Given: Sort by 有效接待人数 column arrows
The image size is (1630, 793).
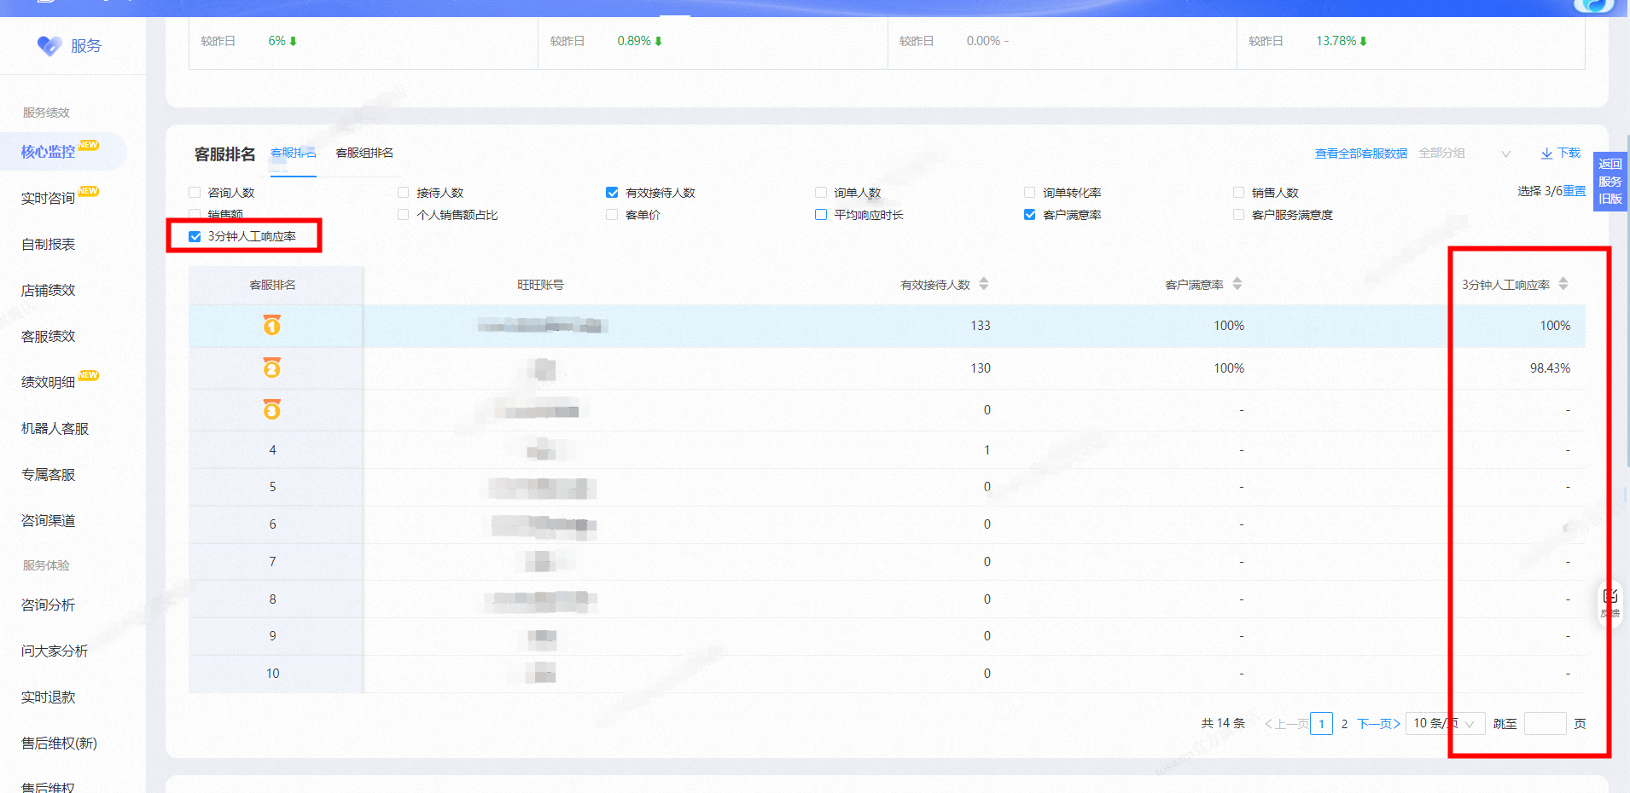Looking at the screenshot, I should click(x=984, y=284).
